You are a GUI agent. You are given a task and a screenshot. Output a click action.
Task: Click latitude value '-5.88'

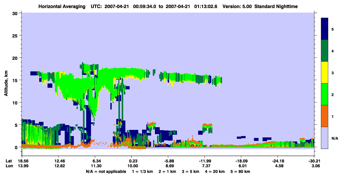click(168, 161)
